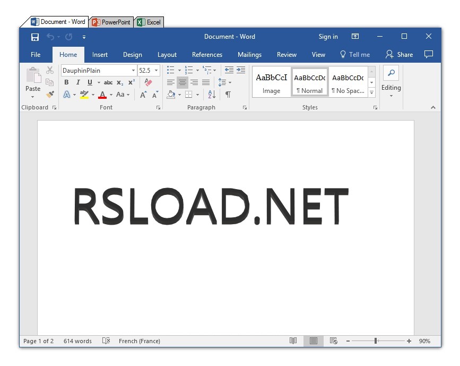The width and height of the screenshot is (460, 366).
Task: Increase paragraph indent
Action: click(241, 70)
